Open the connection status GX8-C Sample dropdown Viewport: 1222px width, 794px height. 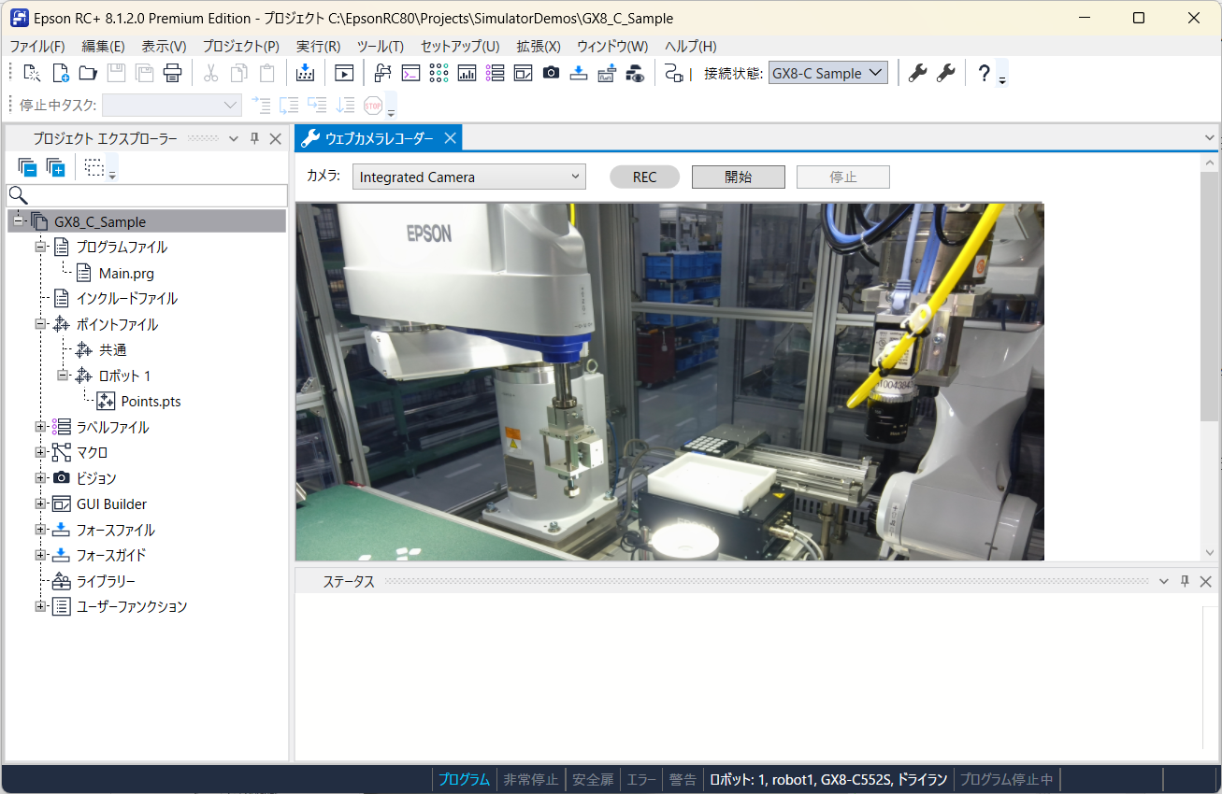[x=827, y=73]
